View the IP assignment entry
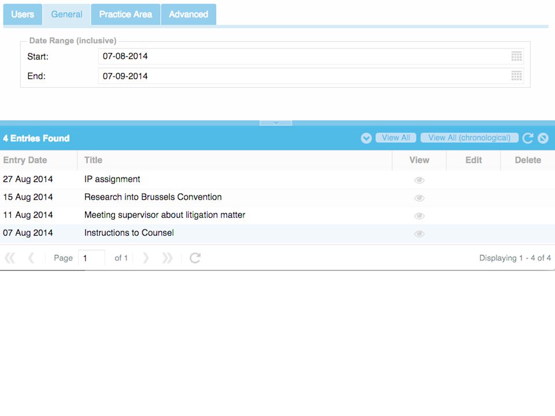 point(420,180)
